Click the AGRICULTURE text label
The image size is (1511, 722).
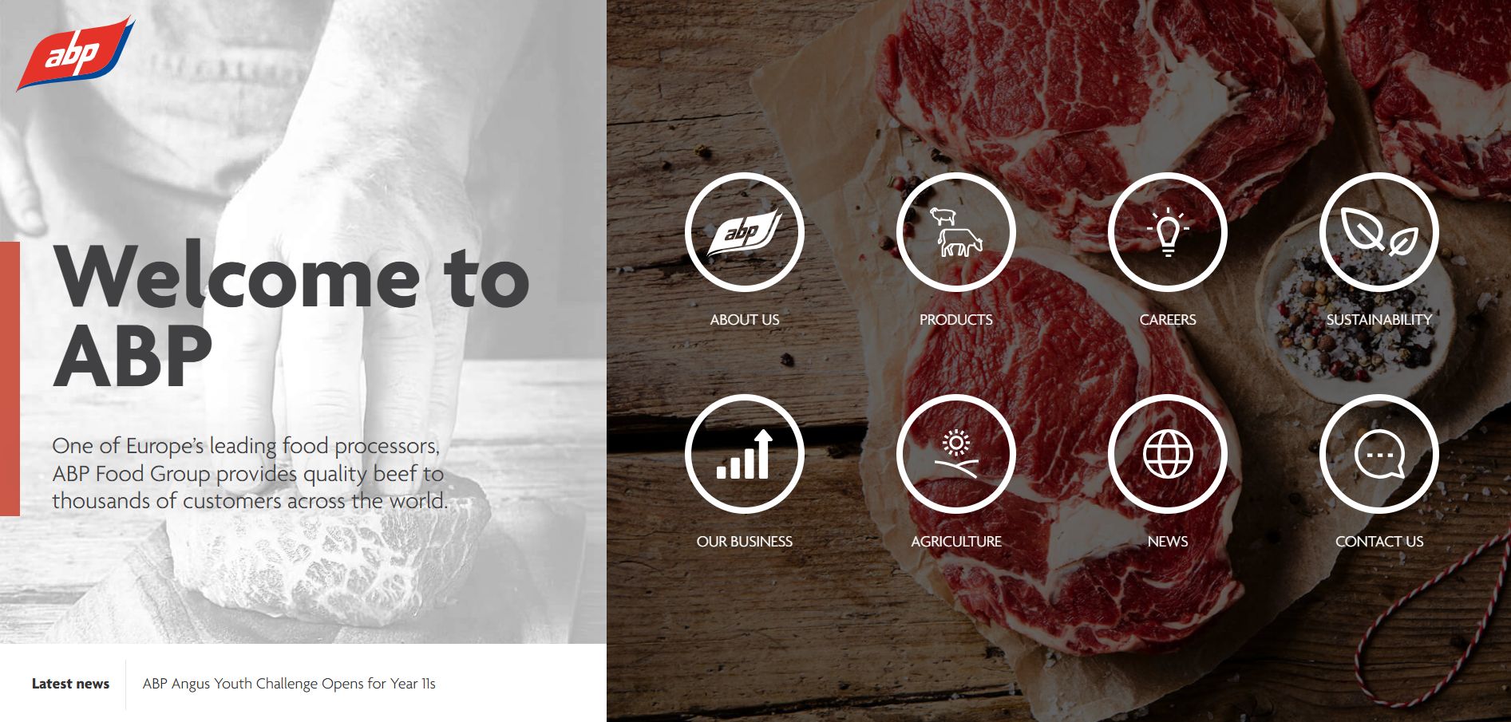(955, 542)
